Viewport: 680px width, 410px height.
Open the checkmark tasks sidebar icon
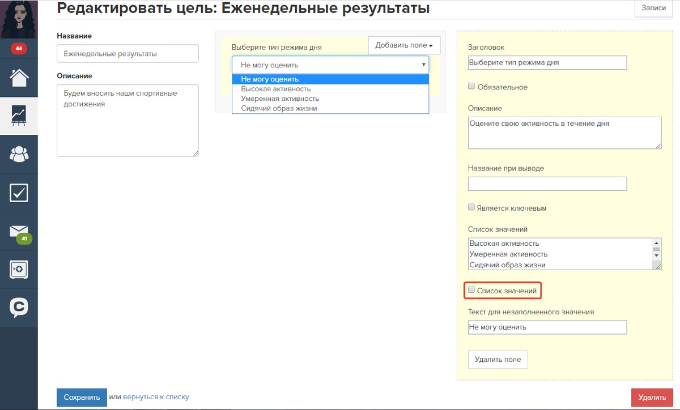pos(19,193)
